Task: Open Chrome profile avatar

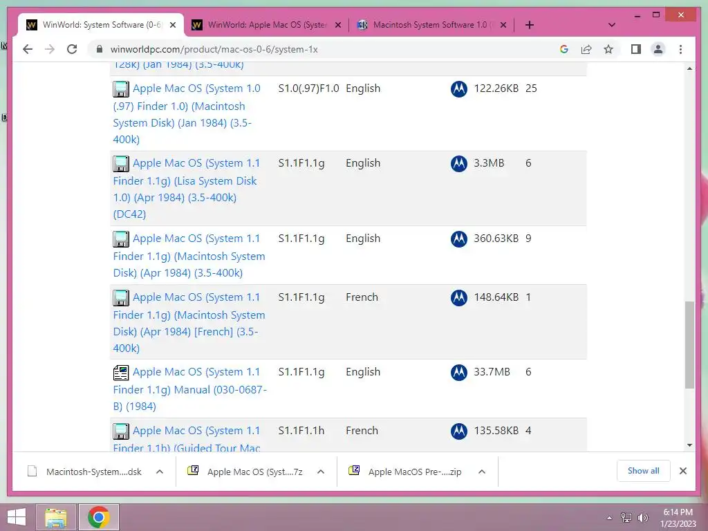Action: pyautogui.click(x=658, y=49)
